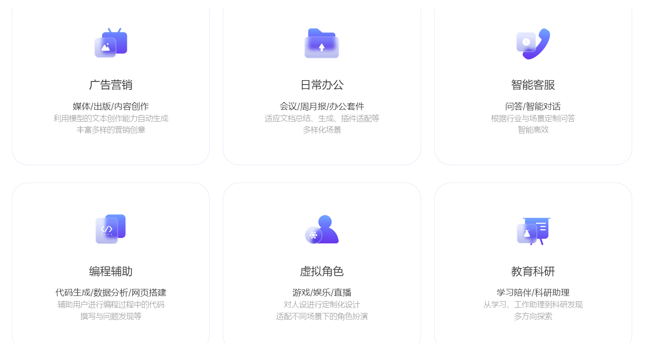
Task: Click the virtual character person icon
Action: [x=322, y=229]
